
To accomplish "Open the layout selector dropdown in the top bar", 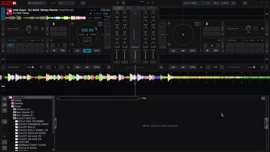I will tap(66, 3).
